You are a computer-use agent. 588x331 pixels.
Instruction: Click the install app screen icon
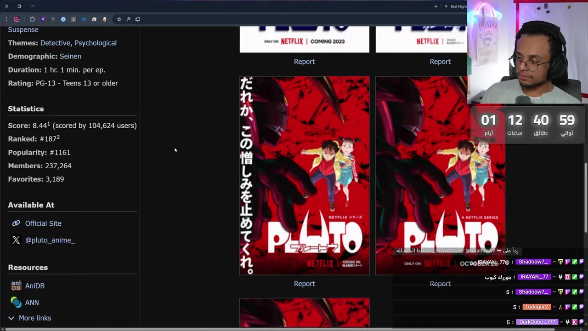click(137, 19)
